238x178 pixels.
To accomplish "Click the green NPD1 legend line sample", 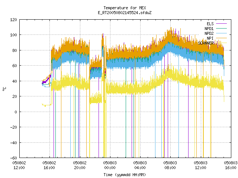I will 221,29.
